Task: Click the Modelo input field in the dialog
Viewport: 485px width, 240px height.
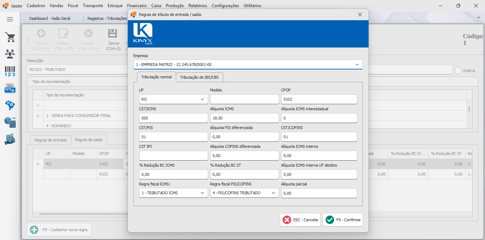Action: [x=245, y=99]
